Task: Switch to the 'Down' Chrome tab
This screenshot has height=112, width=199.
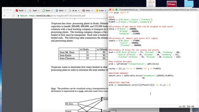Action: [x=48, y=11]
